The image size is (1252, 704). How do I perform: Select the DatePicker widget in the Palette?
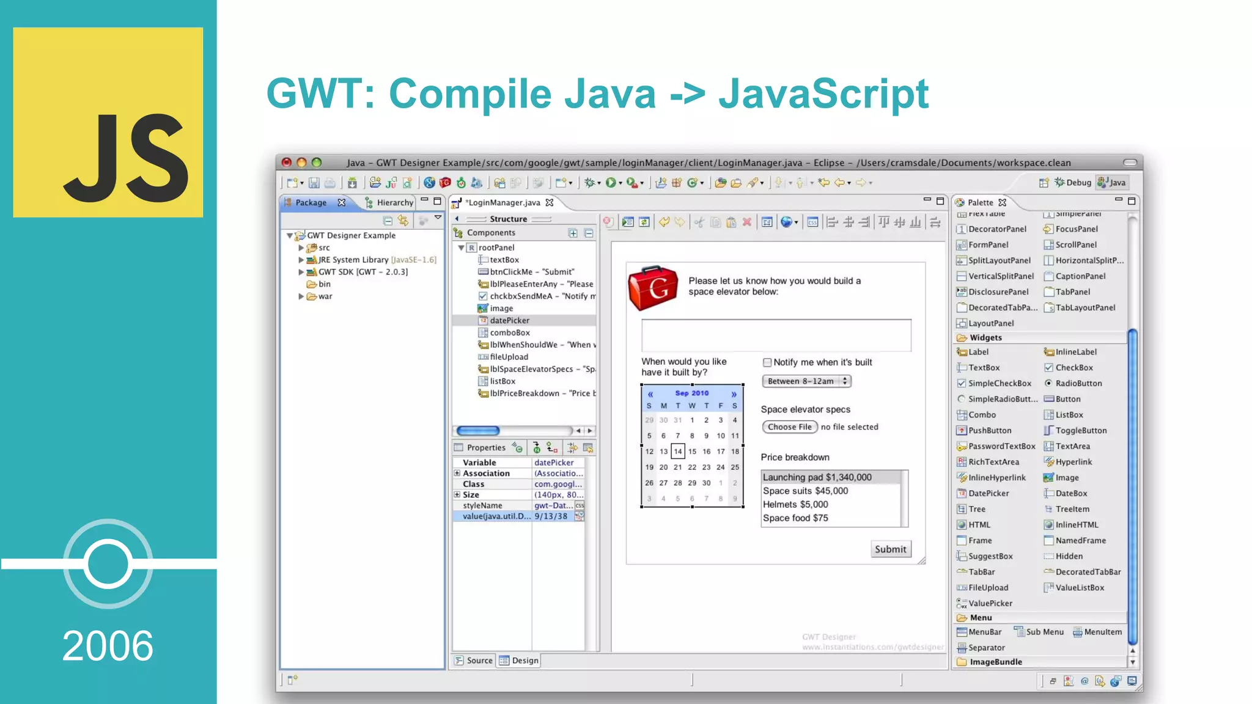click(x=983, y=493)
